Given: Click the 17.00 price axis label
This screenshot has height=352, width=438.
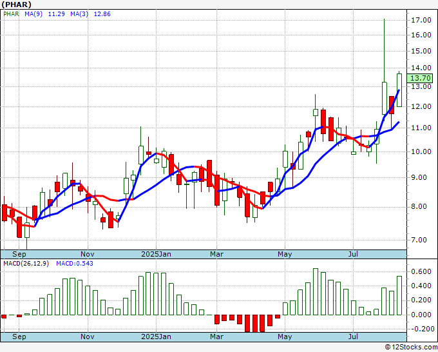Looking at the screenshot, I should tap(421, 20).
